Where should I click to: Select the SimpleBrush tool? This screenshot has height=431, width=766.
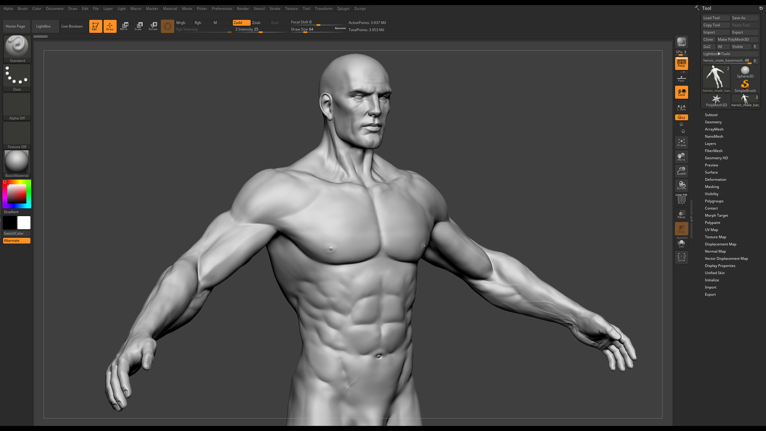[745, 86]
